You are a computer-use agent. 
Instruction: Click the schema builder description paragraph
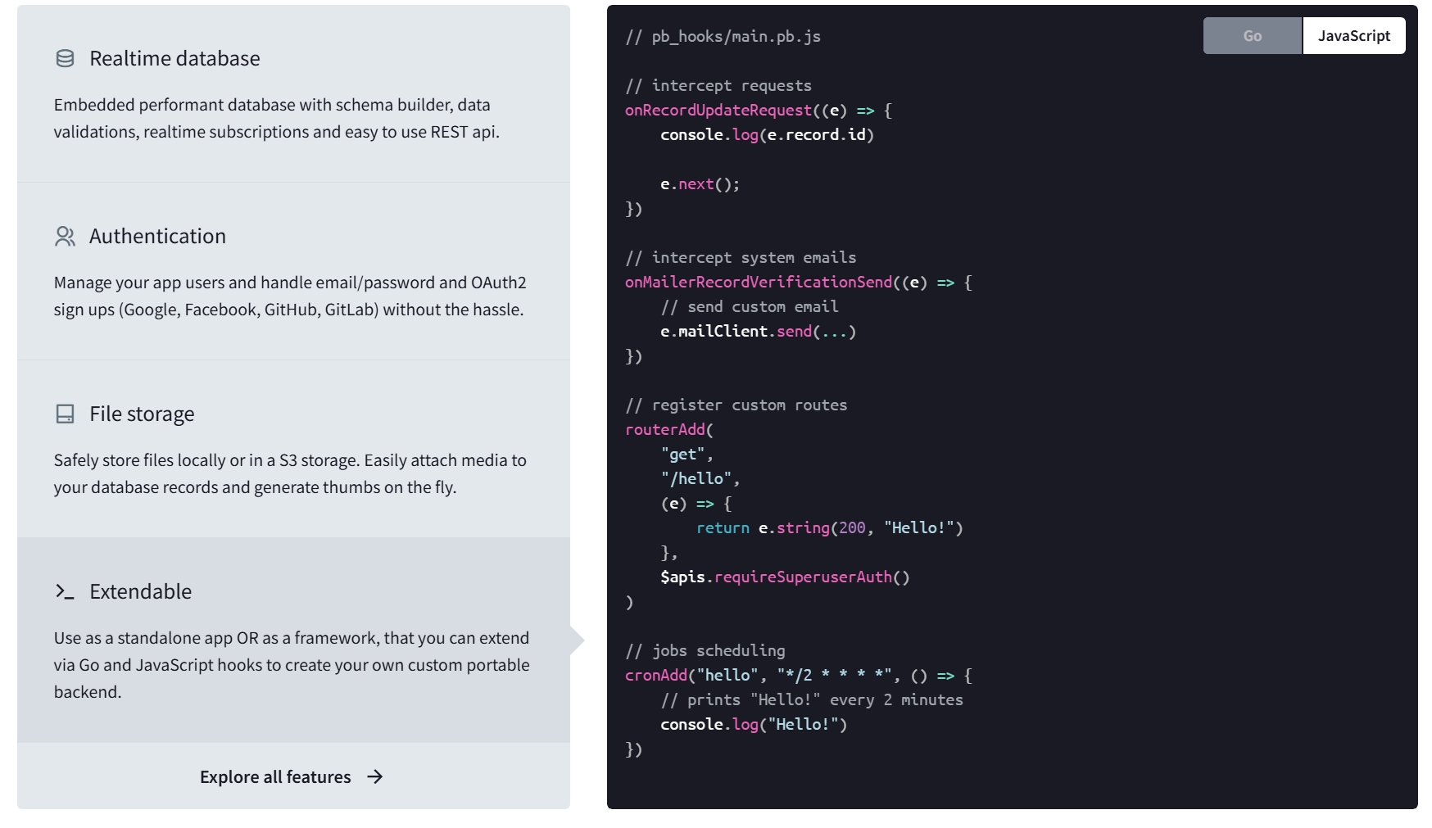(276, 118)
